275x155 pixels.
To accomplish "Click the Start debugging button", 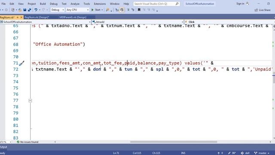I will [96, 10].
